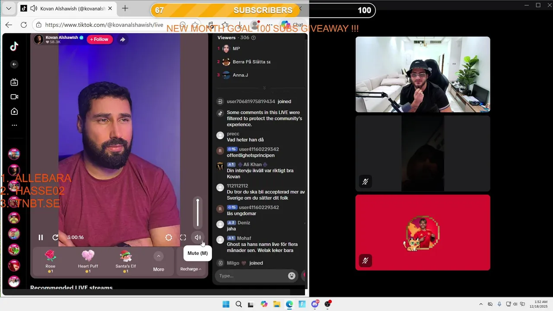Screen dimensions: 553x311
Task: Show hidden system tray icons
Action: click(x=481, y=304)
